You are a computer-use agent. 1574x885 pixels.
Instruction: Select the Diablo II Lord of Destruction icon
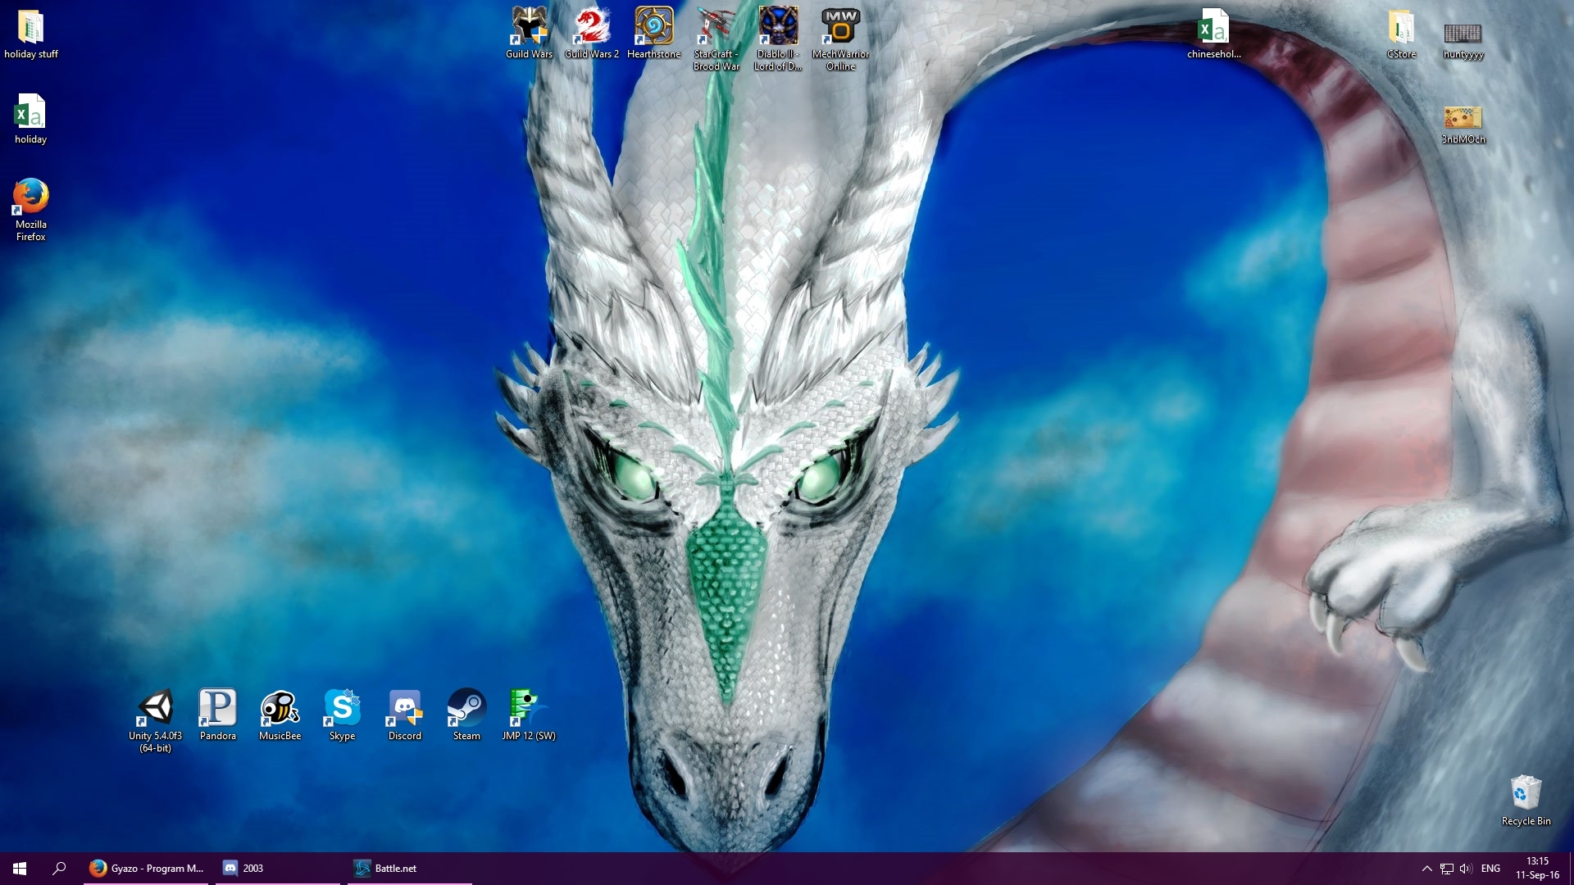pos(779,26)
